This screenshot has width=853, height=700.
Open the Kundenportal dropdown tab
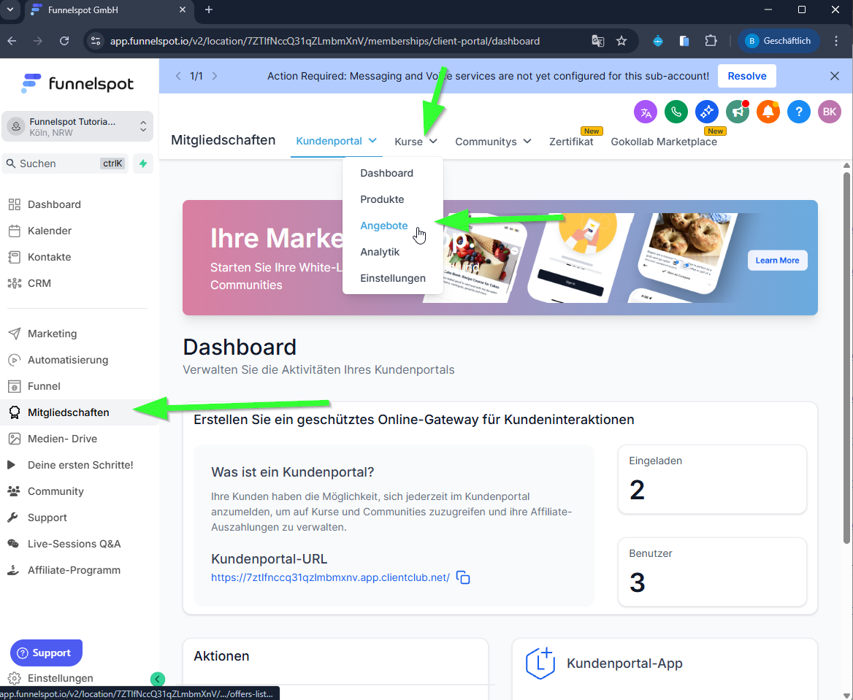[336, 142]
